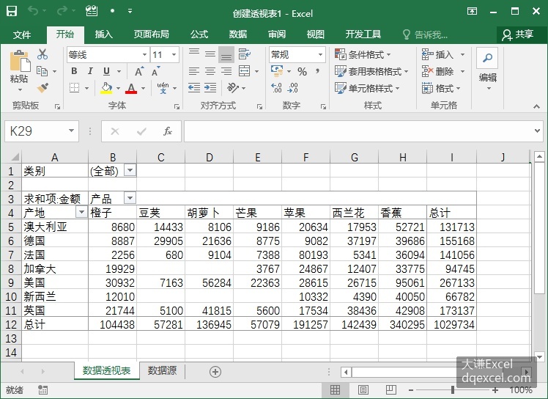This screenshot has height=399, width=548.
Task: Switch to the 数据 tab
Action: 238,34
